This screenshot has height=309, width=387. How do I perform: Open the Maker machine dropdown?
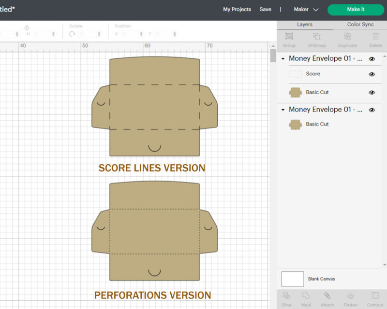point(306,10)
